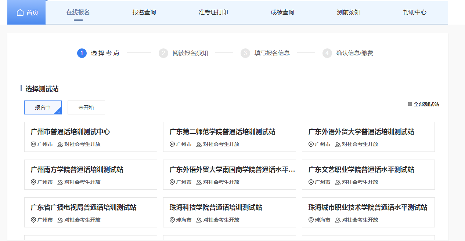Click the 全部测试站 link
The height and width of the screenshot is (241, 465).
pos(426,104)
